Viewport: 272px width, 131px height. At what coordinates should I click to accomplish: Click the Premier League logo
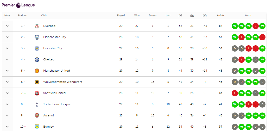coord(18,5)
